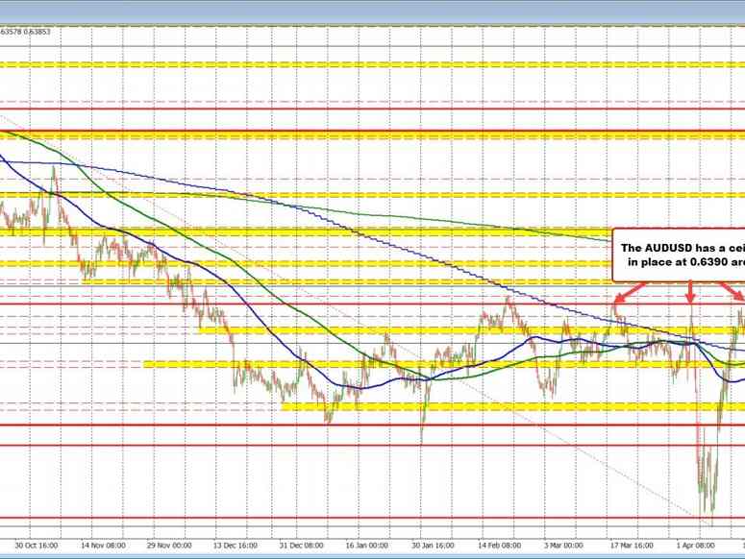
Task: Click the '14 Nov 08:00' time axis label
Action: pos(103,546)
